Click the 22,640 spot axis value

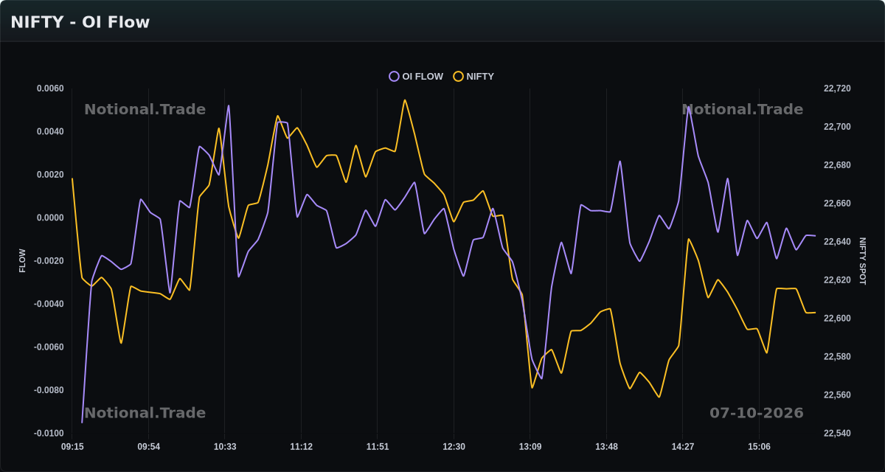click(837, 242)
